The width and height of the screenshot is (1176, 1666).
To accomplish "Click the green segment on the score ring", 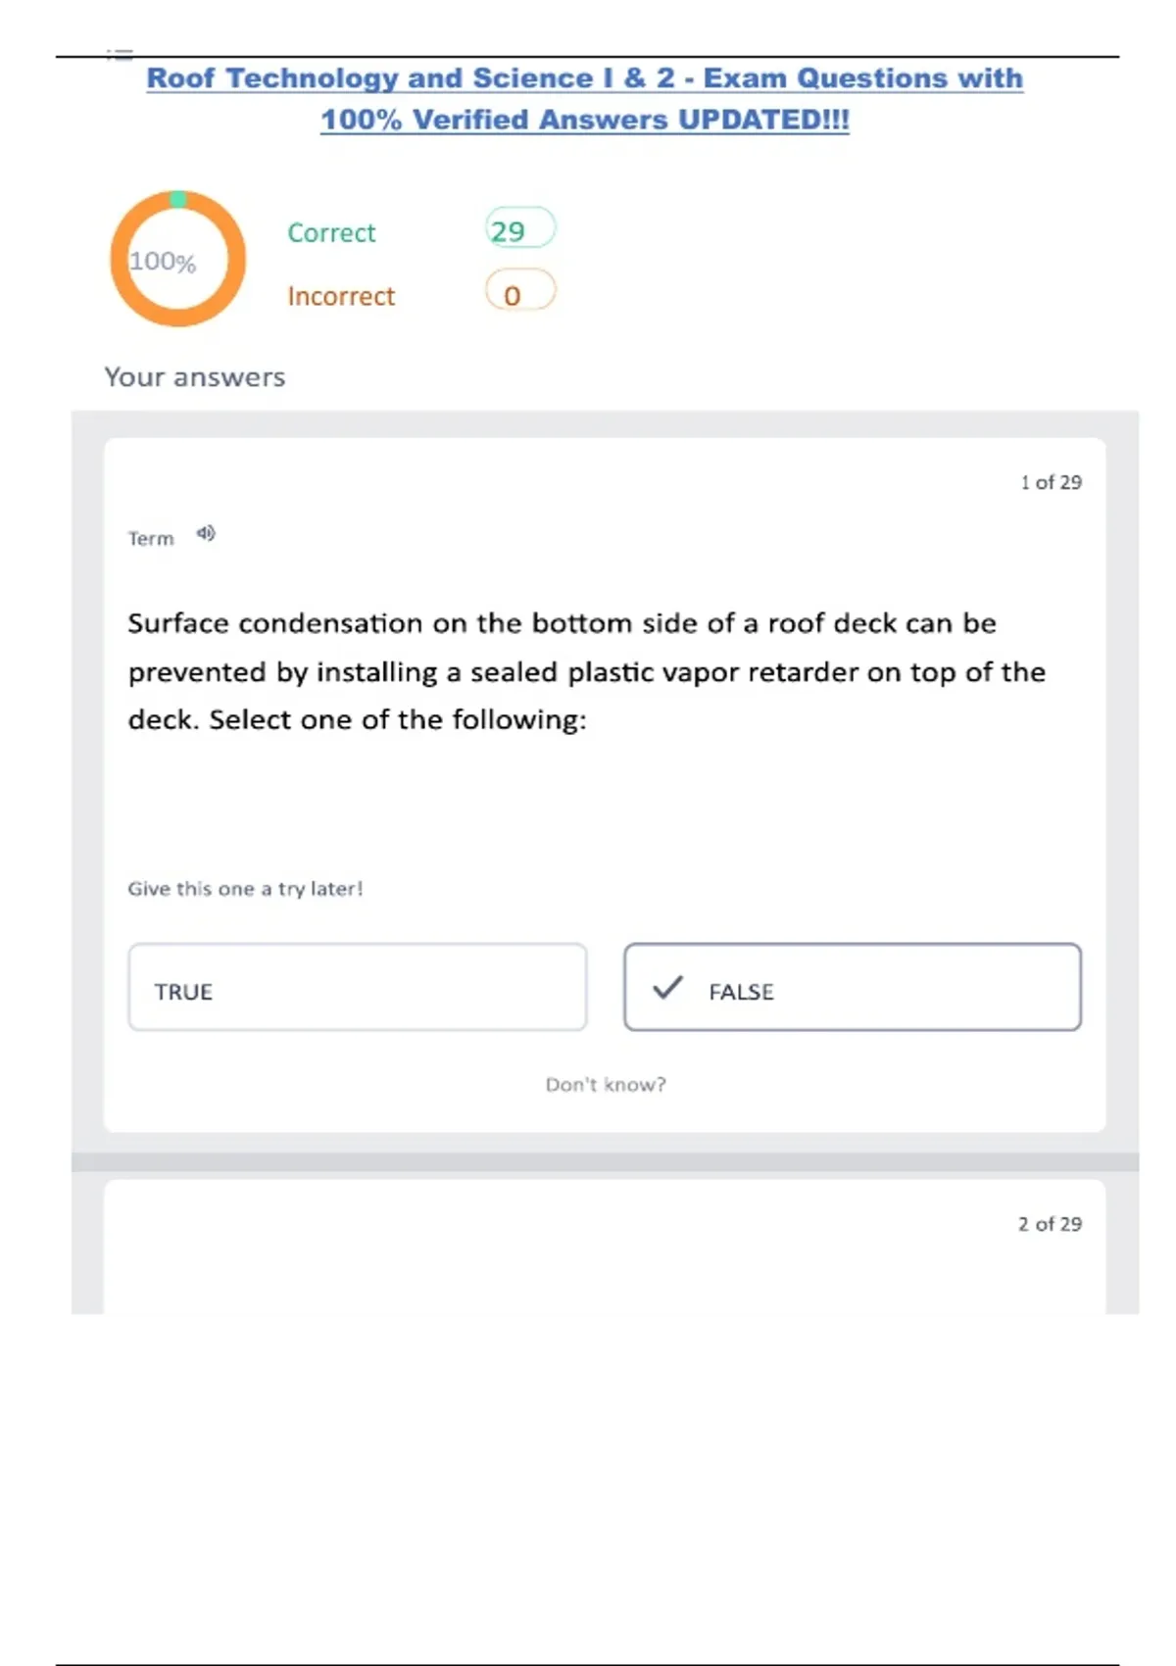I will (178, 199).
